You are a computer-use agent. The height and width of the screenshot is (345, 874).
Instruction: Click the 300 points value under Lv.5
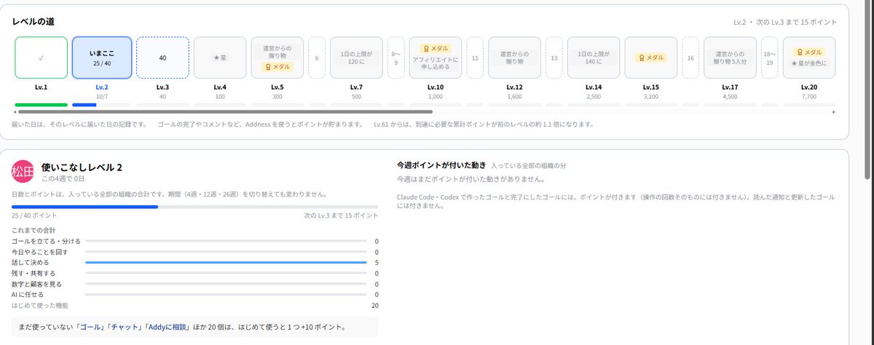coord(277,95)
